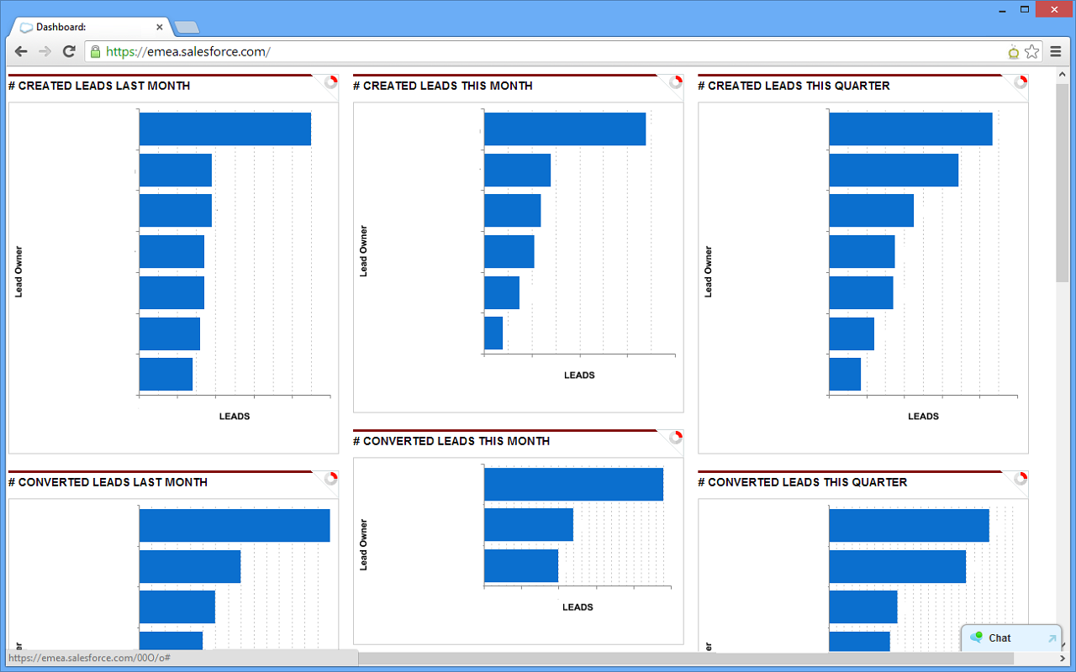Image resolution: width=1076 pixels, height=672 pixels.
Task: Click longest bar in Created Leads This Month chart
Action: click(x=565, y=129)
